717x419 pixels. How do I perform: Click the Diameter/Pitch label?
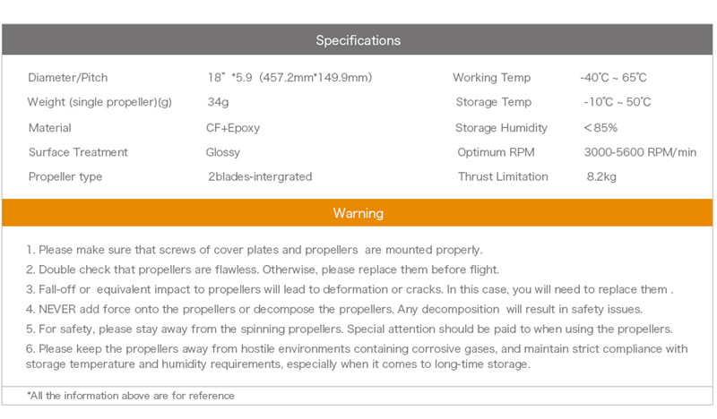68,78
